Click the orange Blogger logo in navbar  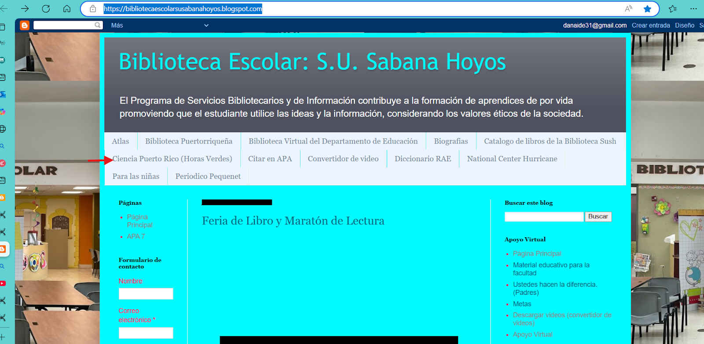coord(25,25)
